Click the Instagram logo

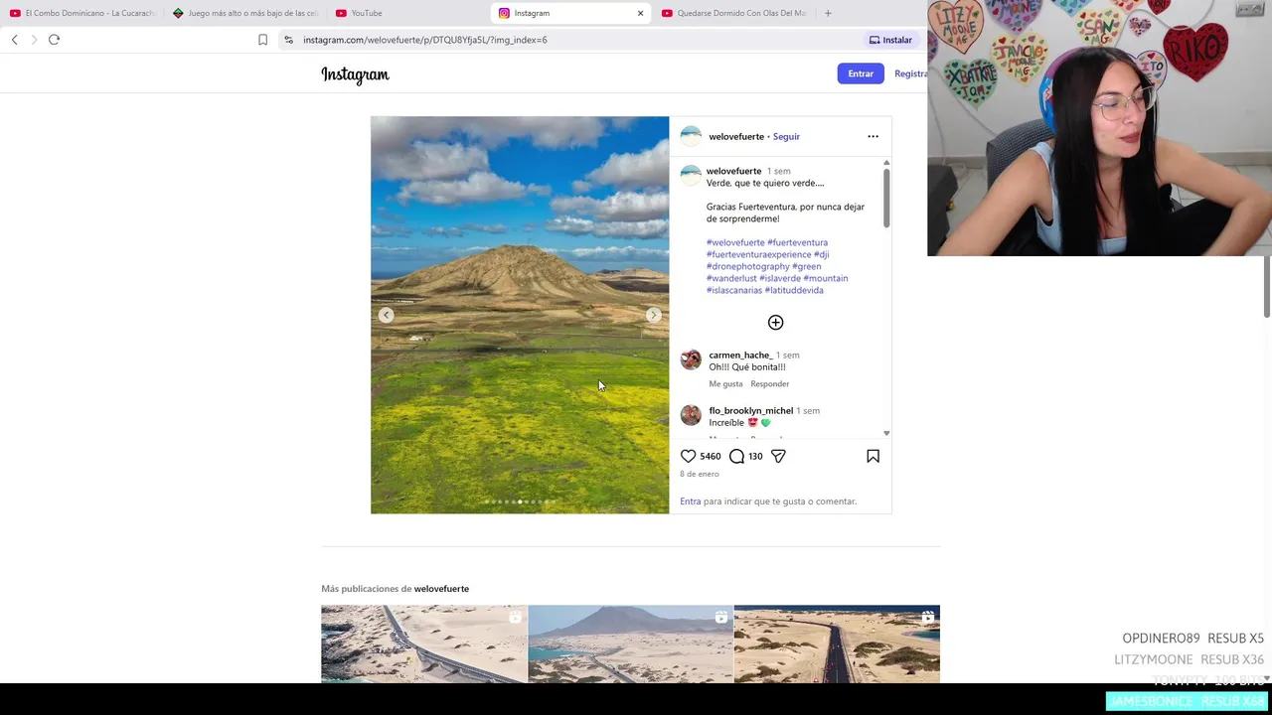coord(355,74)
